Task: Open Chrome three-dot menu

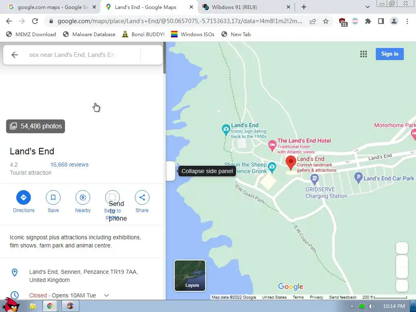Action: [407, 21]
